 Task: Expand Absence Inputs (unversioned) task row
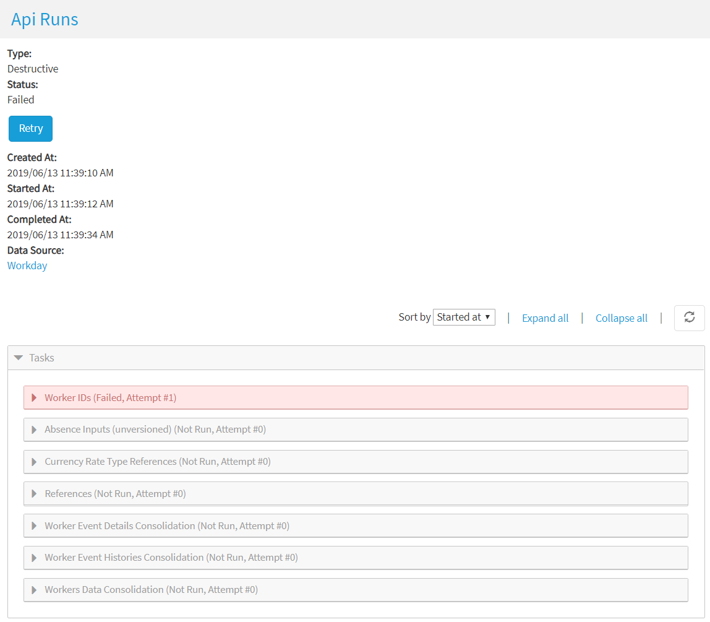click(x=155, y=430)
